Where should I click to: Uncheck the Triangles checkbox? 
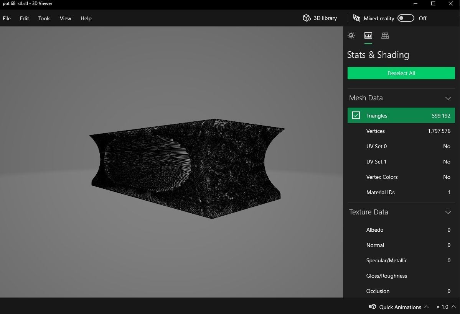(356, 115)
